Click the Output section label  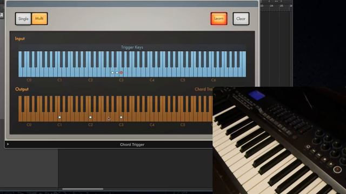[22, 89]
